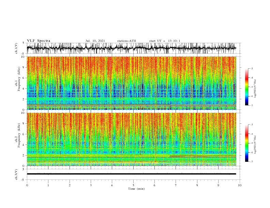Click time axis tick label "0"
Viewport: 270px width, 208px height.
[x=27, y=185]
